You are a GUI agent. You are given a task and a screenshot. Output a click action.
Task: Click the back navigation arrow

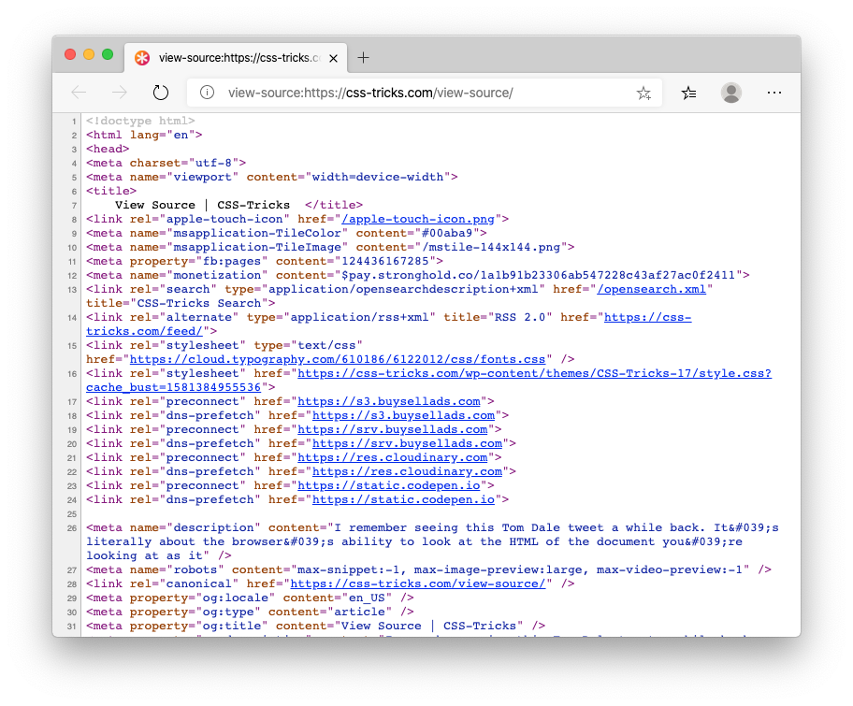coord(79,93)
